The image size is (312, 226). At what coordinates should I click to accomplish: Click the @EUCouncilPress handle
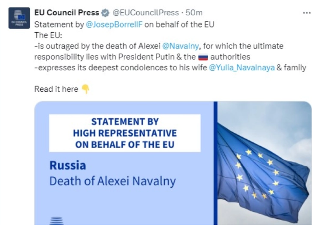click(145, 13)
